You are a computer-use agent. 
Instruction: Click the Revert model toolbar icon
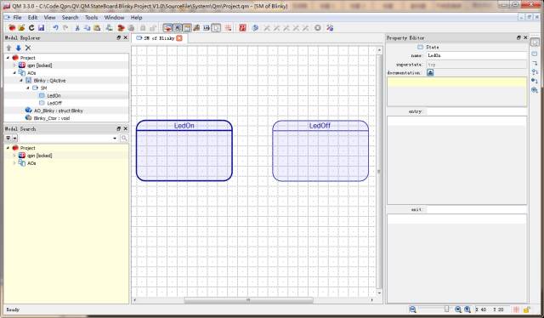(31, 28)
